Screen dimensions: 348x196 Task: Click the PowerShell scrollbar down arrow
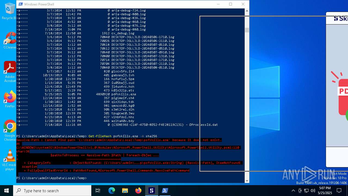coord(247,180)
